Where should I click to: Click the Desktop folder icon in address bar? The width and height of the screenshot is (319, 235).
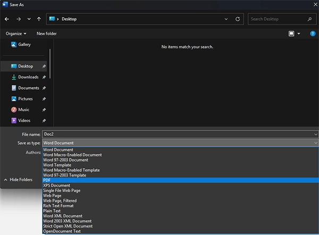pyautogui.click(x=52, y=19)
